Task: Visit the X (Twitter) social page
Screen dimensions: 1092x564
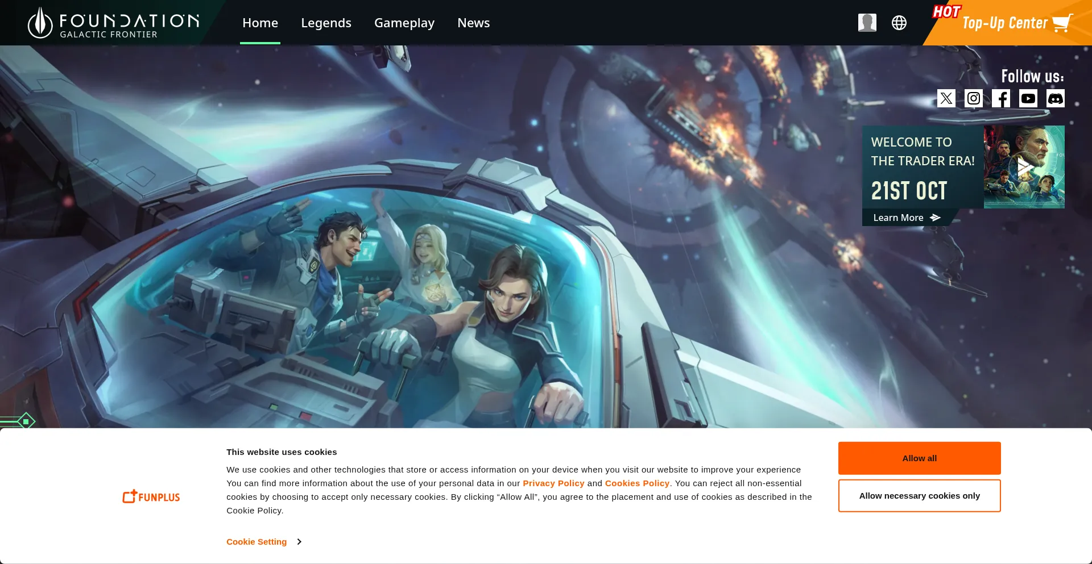Action: [x=946, y=98]
